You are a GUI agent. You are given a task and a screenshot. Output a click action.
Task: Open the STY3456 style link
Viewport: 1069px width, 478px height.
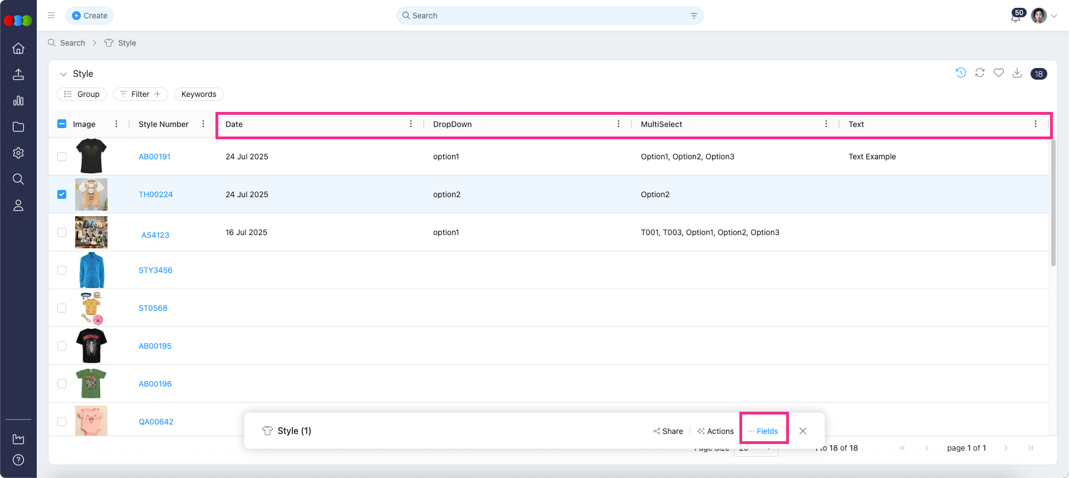pyautogui.click(x=155, y=270)
